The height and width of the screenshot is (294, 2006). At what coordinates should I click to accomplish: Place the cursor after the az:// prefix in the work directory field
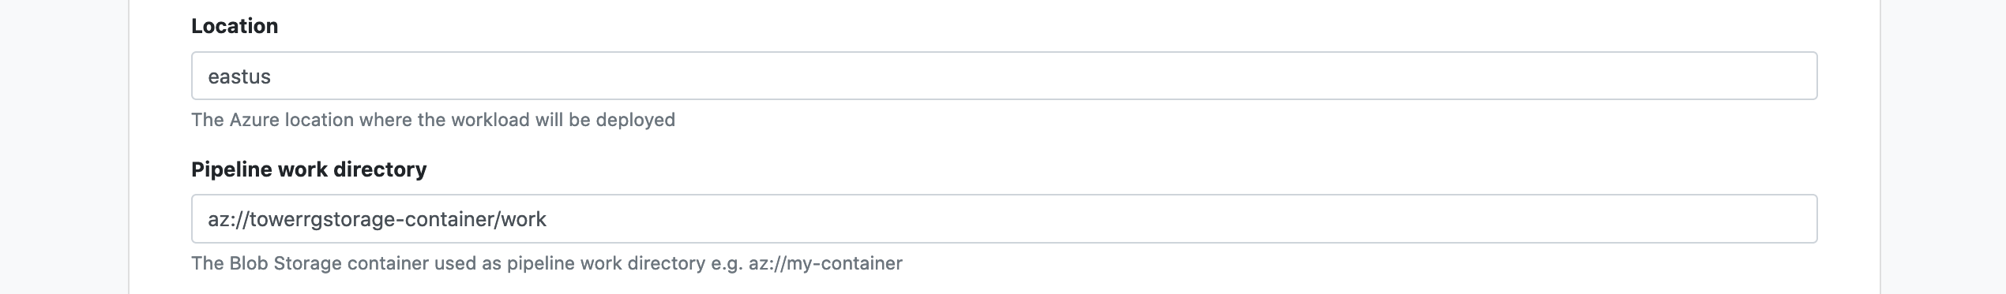pyautogui.click(x=249, y=219)
